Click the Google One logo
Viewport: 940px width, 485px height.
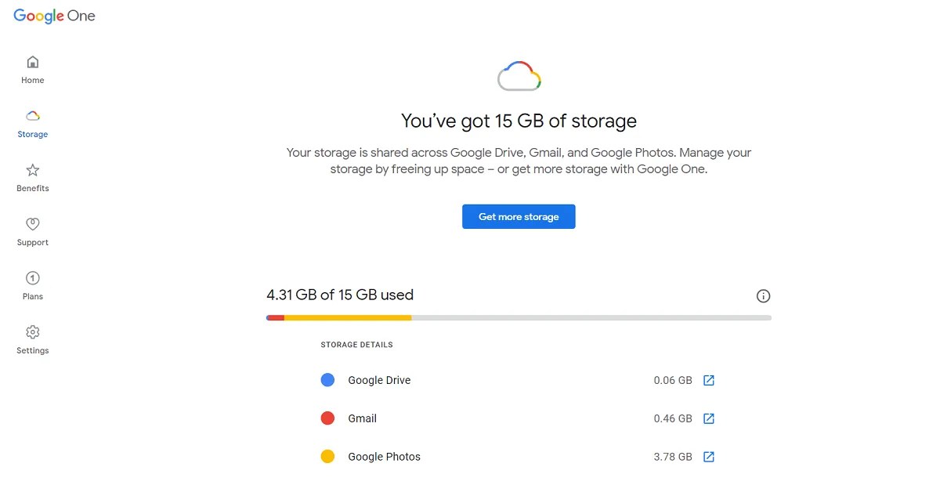[54, 16]
